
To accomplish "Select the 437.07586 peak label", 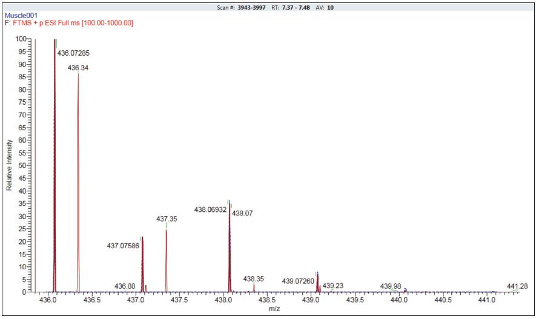I will coord(123,246).
